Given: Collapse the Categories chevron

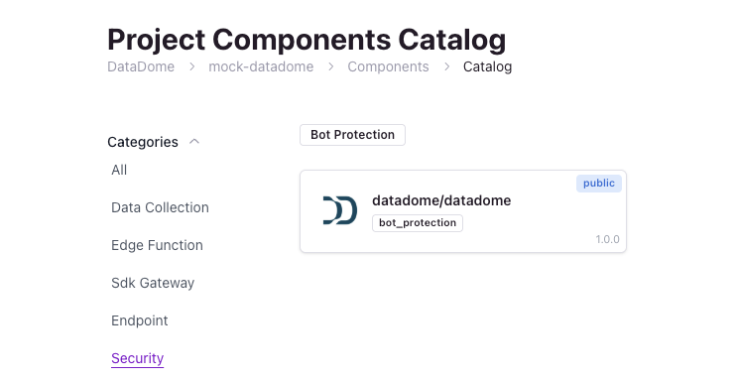Looking at the screenshot, I should click(194, 142).
